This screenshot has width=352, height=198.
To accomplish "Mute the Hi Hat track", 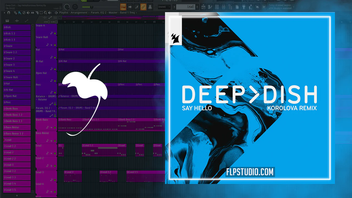I will pos(55,69).
